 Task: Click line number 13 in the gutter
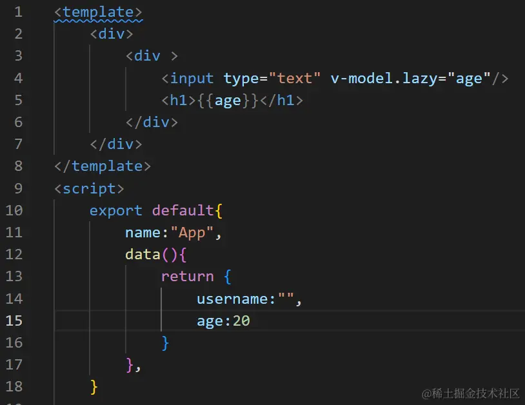click(14, 277)
